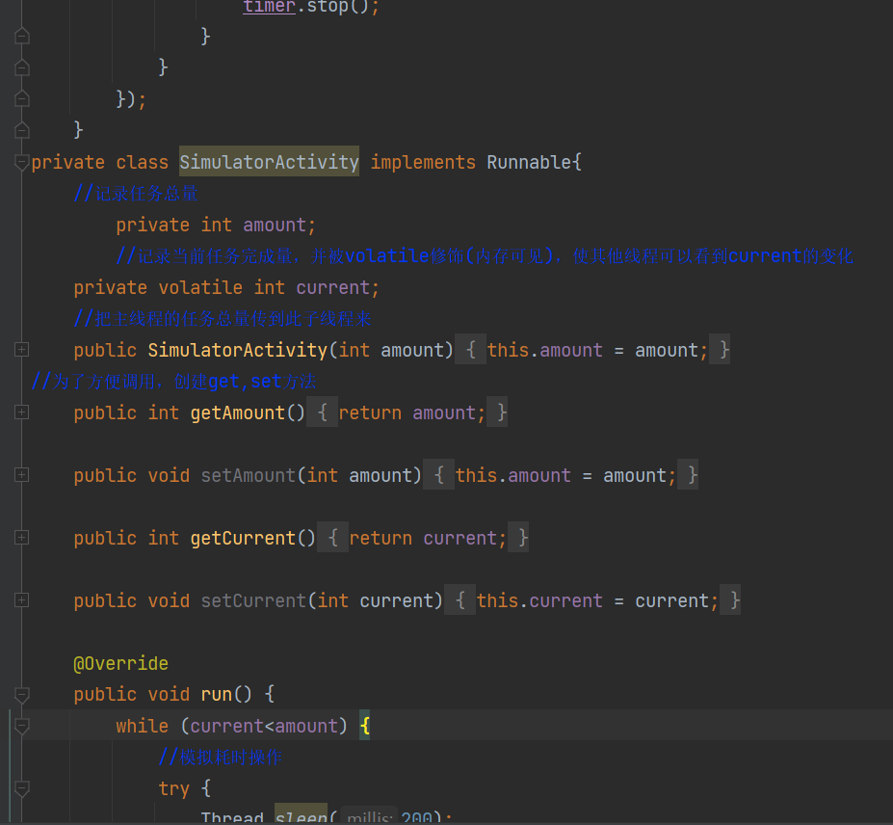Click the 'return current;' folded body

[427, 538]
